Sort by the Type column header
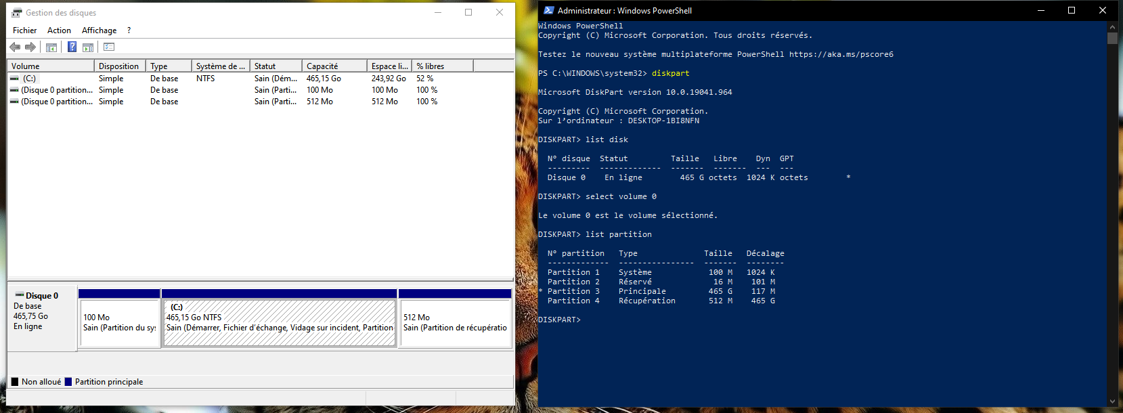 [x=169, y=66]
